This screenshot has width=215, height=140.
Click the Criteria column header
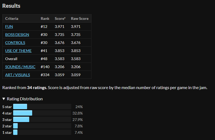click(12, 19)
